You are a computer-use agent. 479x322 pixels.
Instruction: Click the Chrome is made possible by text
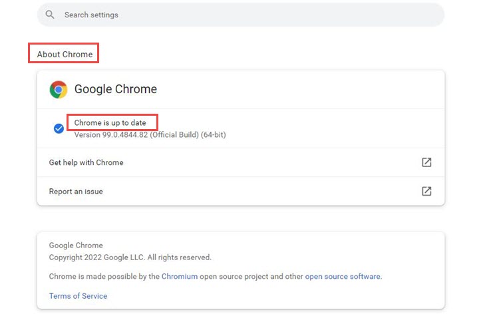(x=104, y=276)
